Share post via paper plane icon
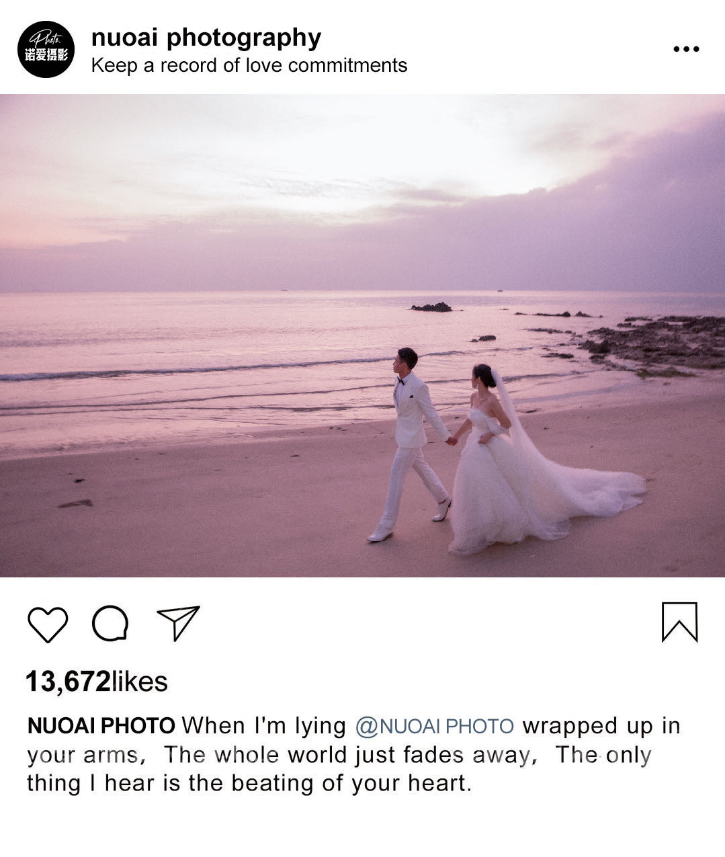 coord(178,622)
